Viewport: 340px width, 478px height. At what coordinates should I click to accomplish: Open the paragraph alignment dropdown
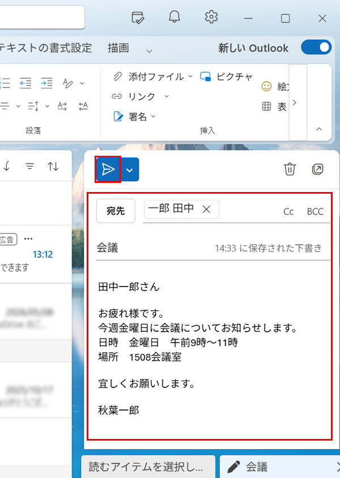pyautogui.click(x=18, y=106)
